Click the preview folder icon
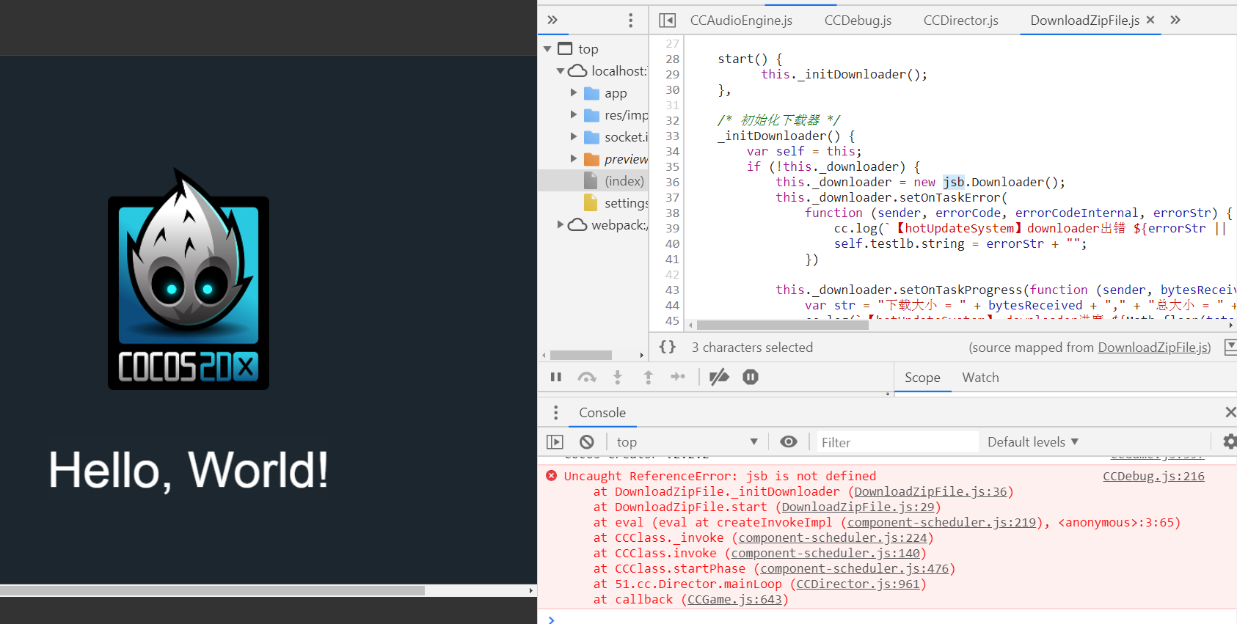Viewport: 1237px width, 624px height. pos(591,159)
